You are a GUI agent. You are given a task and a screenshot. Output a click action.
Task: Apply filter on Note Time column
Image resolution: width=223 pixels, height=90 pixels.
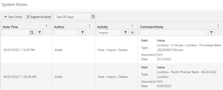[40, 33]
